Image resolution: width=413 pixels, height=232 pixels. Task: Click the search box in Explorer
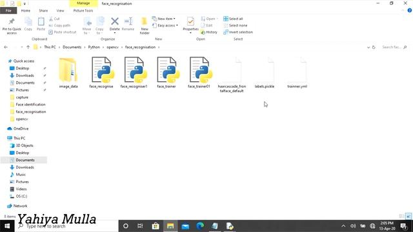[x=394, y=47]
